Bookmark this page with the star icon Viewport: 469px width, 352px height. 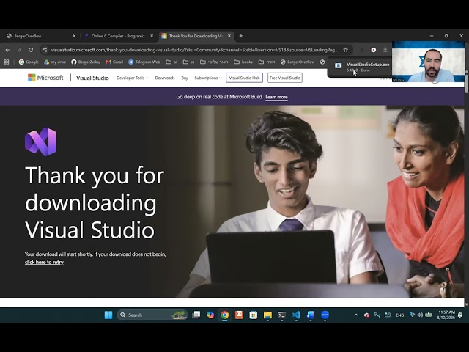pyautogui.click(x=345, y=50)
